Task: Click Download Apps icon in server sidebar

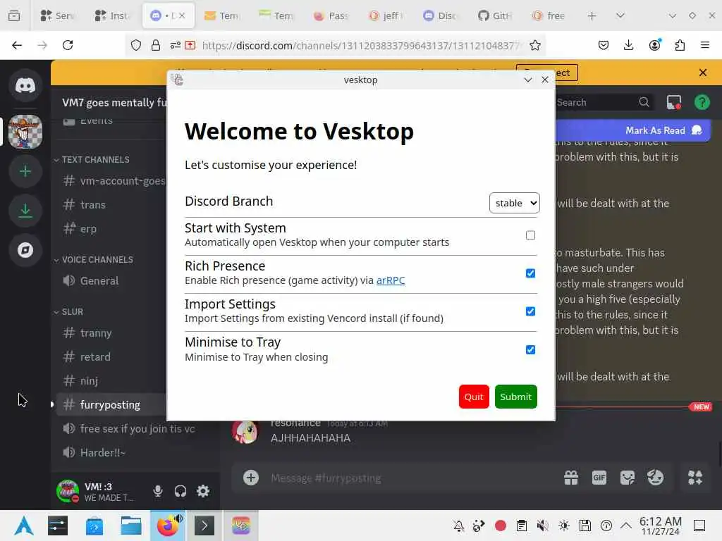Action: (x=25, y=211)
